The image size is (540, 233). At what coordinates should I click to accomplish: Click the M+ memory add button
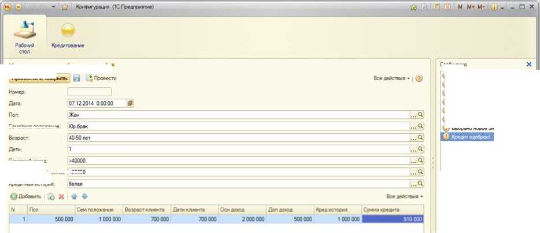click(471, 7)
